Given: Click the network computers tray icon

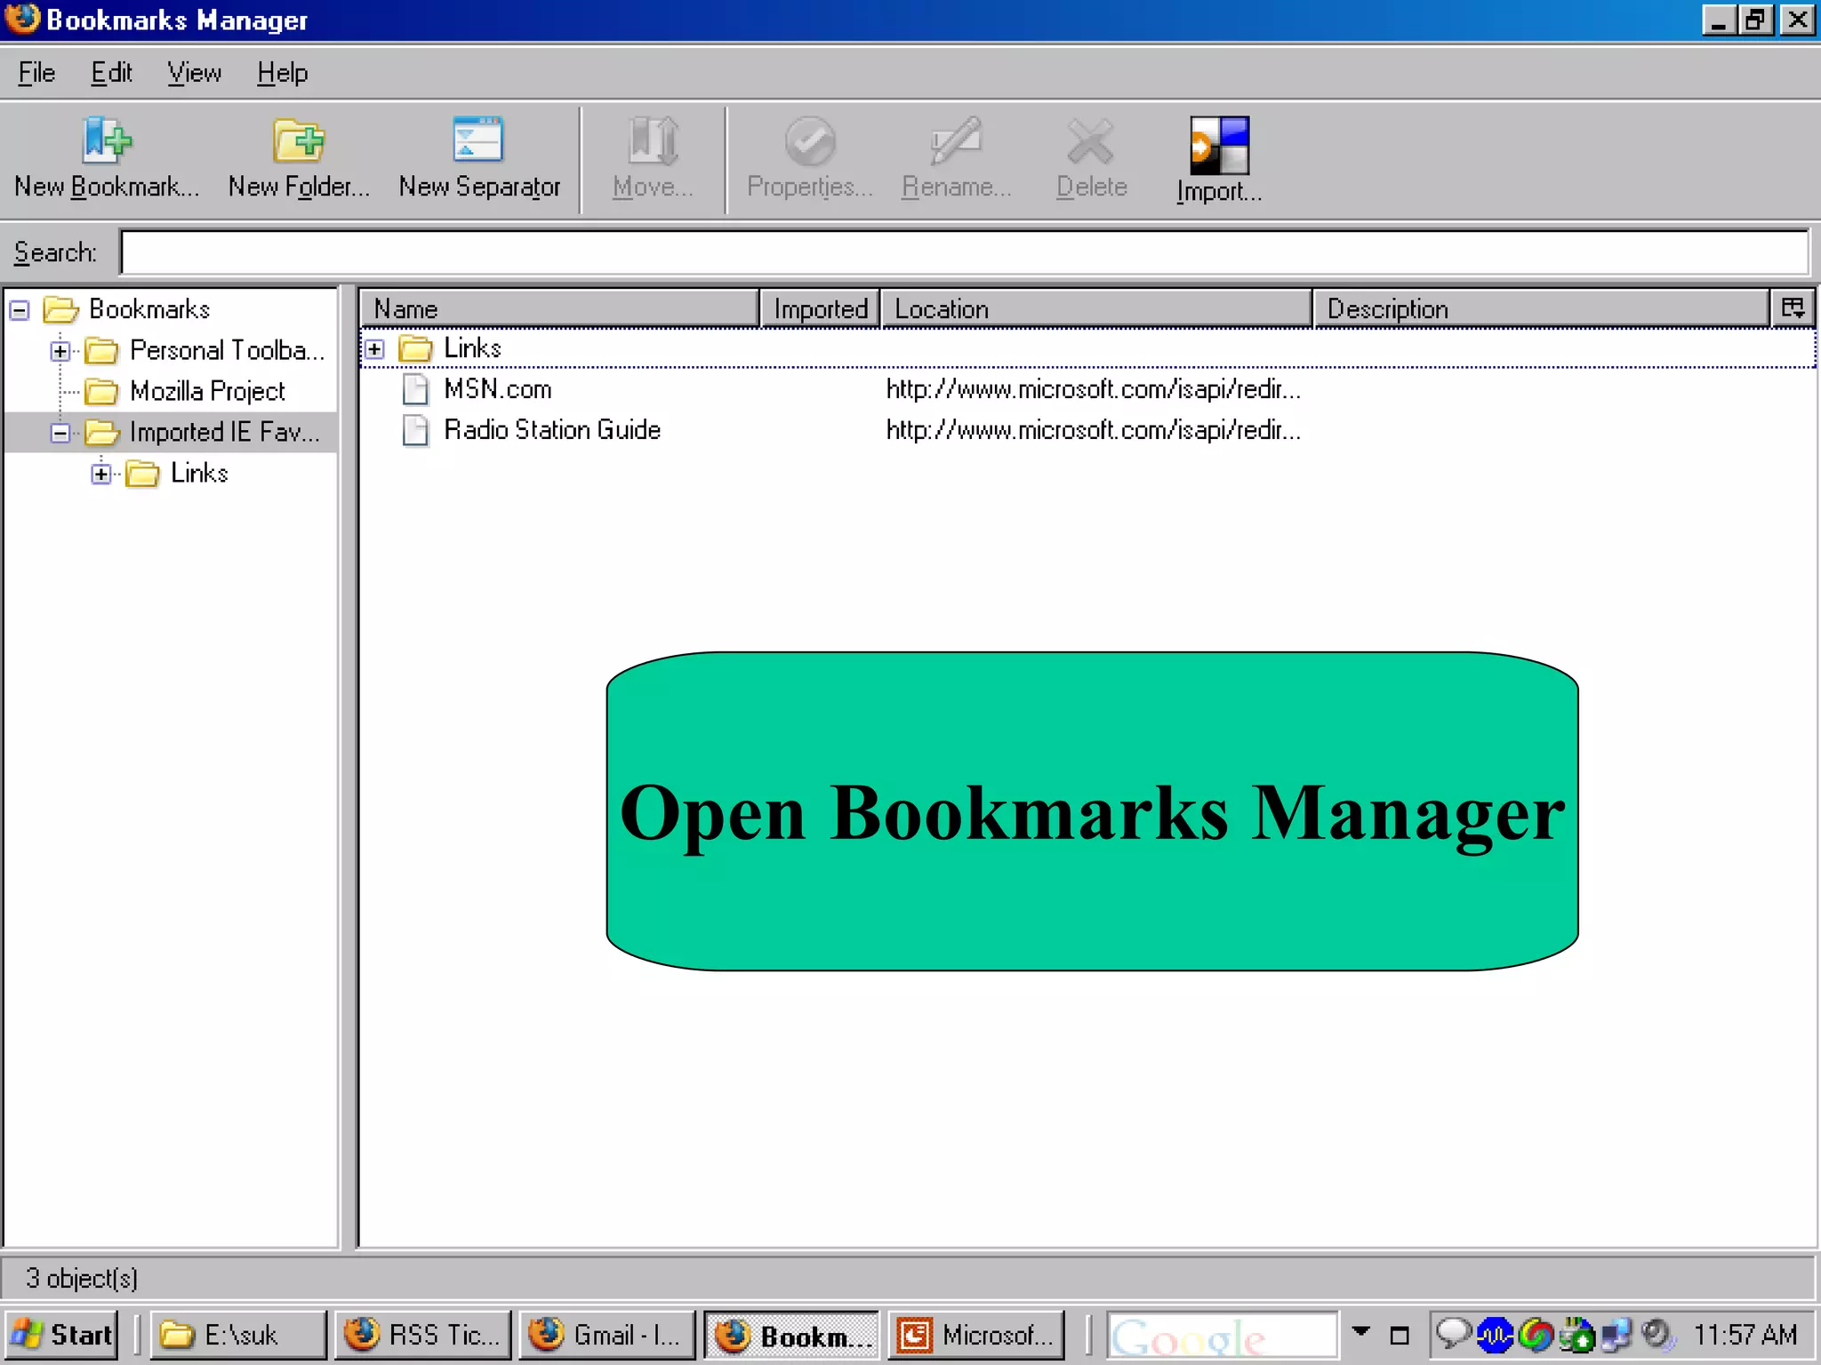Looking at the screenshot, I should pyautogui.click(x=1616, y=1334).
